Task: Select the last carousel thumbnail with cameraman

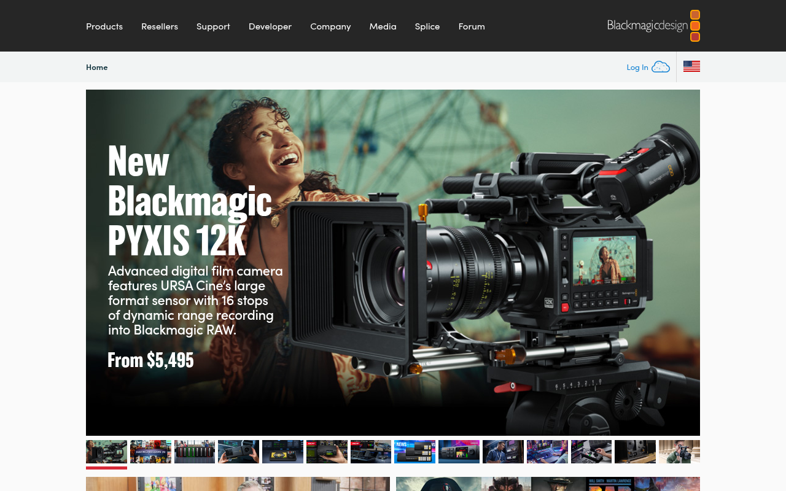Action: [679, 451]
